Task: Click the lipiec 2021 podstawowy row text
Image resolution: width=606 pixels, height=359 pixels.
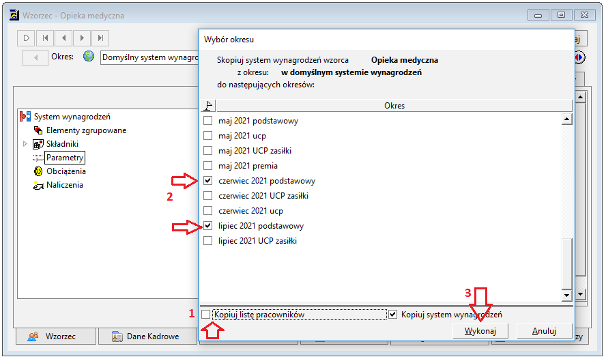Action: click(261, 226)
